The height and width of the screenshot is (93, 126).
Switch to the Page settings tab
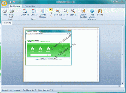pyautogui.click(x=30, y=6)
